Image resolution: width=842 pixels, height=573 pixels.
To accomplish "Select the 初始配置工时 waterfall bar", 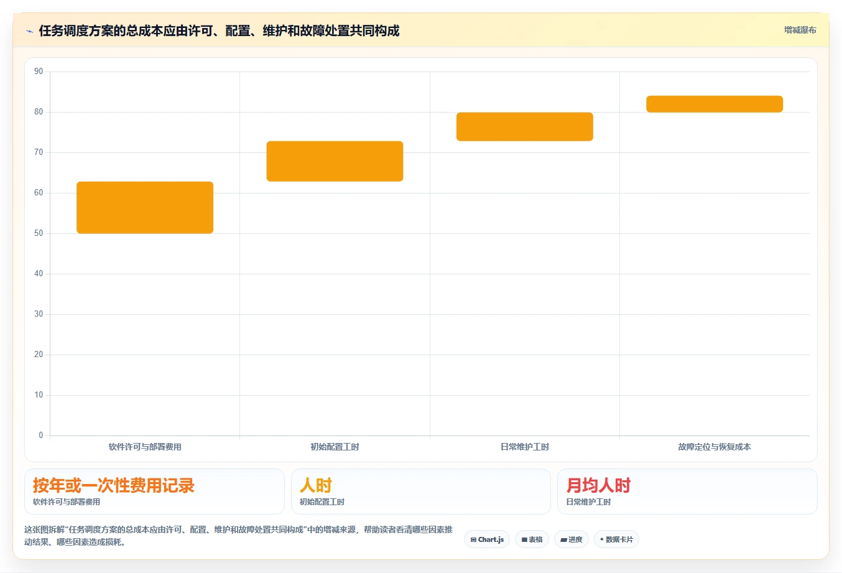I will (x=335, y=161).
